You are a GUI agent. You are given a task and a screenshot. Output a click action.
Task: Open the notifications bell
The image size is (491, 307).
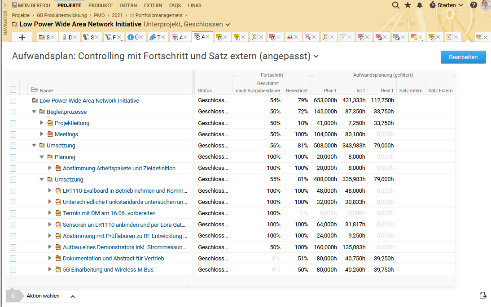click(420, 5)
